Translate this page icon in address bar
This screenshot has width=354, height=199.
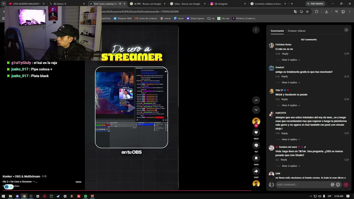point(296,12)
